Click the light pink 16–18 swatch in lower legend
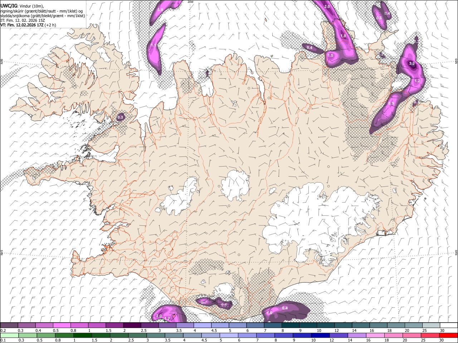The width and height of the screenshot is (458, 343). click(x=375, y=335)
